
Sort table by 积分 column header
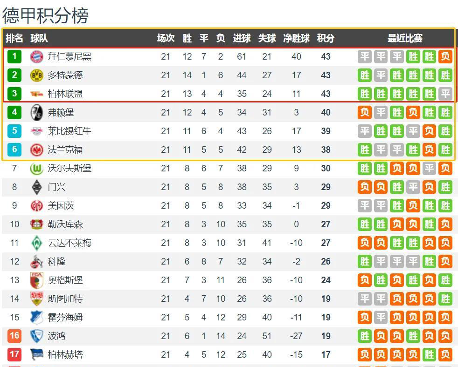326,38
